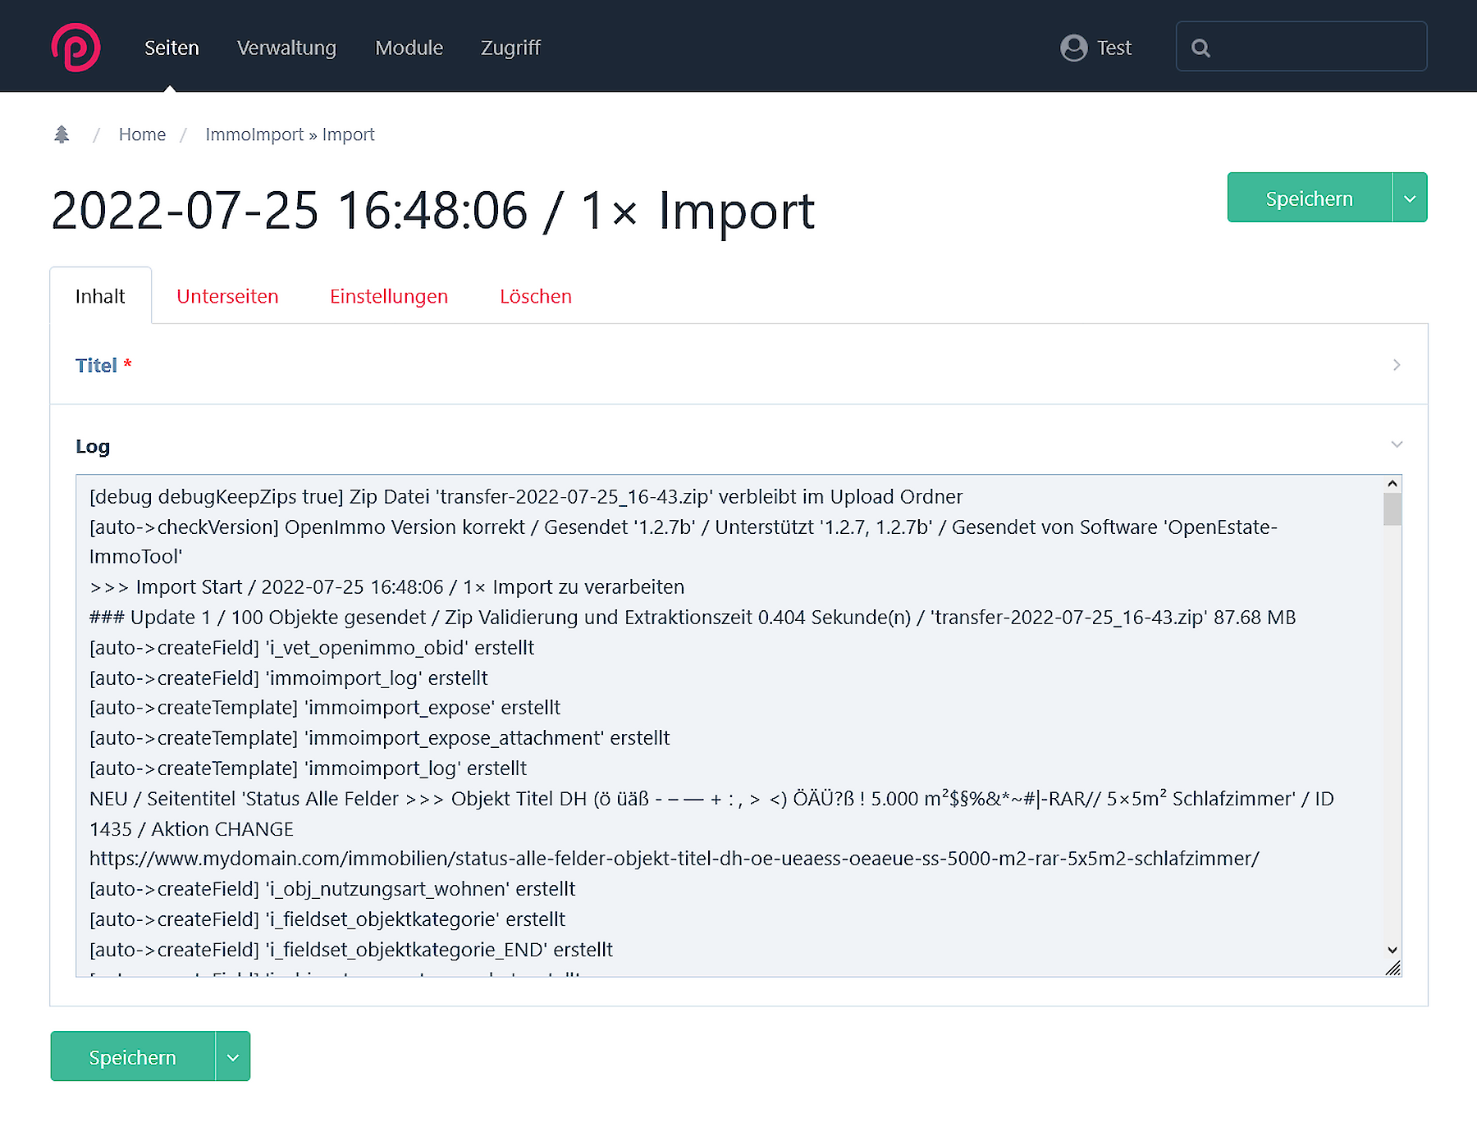Viewport: 1477px width, 1140px height.
Task: Click the search magnifier icon
Action: pyautogui.click(x=1200, y=48)
